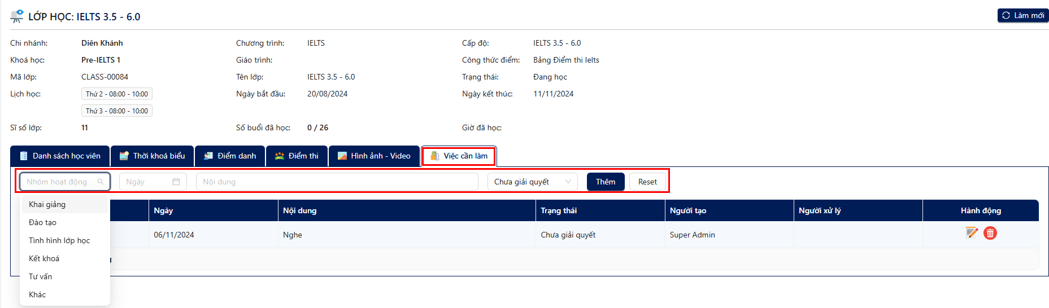Click the Nội dung input field
The image size is (1049, 308).
[x=337, y=182]
